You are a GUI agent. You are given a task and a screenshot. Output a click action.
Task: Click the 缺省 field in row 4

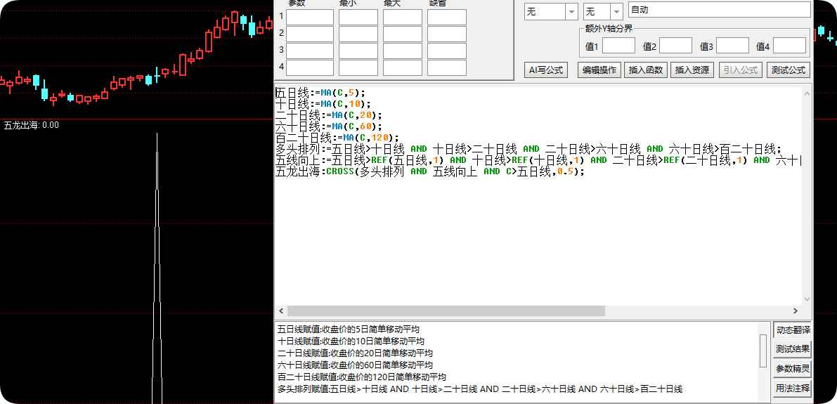click(x=447, y=67)
